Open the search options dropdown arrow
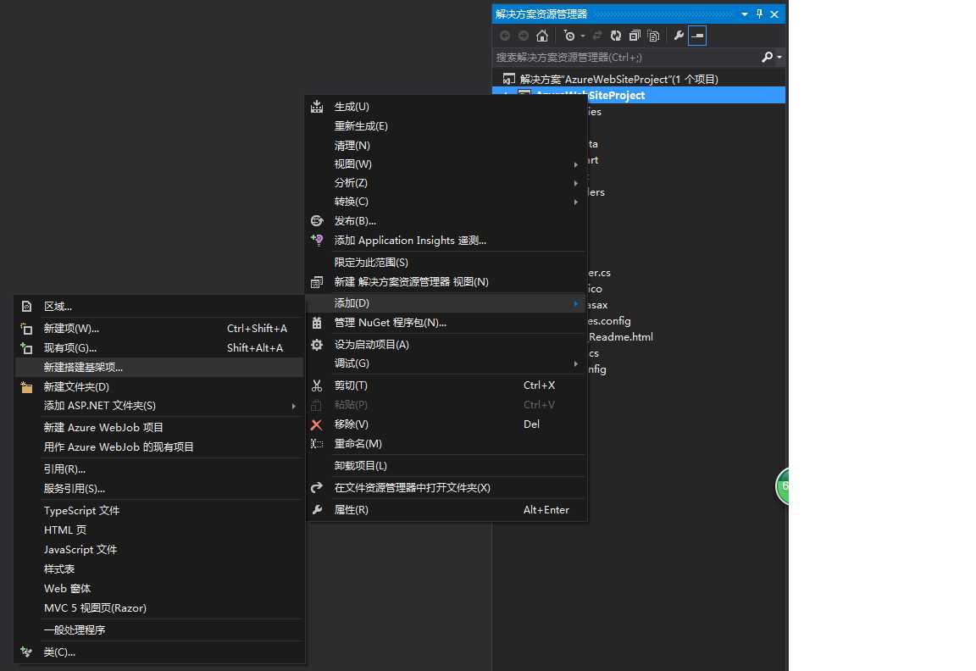Viewport: 976px width, 671px height. click(x=779, y=58)
